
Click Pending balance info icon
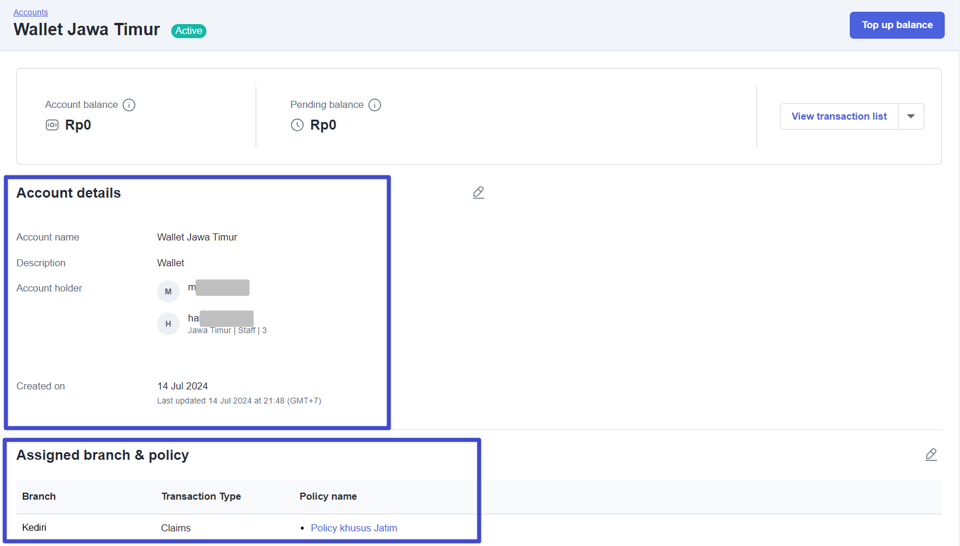375,105
